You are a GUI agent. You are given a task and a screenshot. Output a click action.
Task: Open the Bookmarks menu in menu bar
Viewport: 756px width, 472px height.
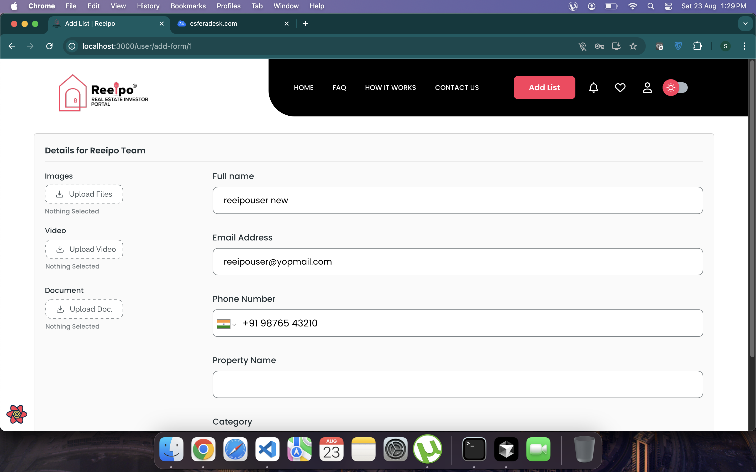(x=188, y=6)
